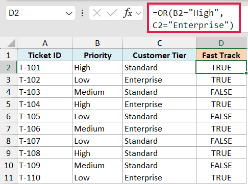Select the Fast Track cell for T-108
Viewport: 248px width, 184px height.
click(x=221, y=153)
